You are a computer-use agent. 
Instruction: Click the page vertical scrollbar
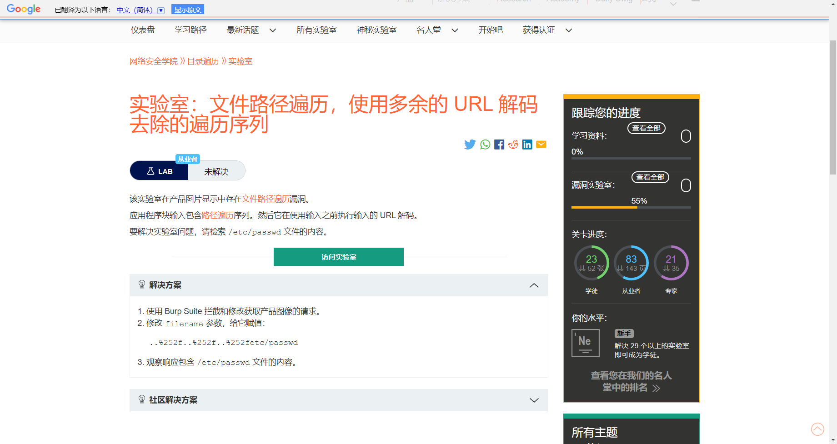point(833,107)
